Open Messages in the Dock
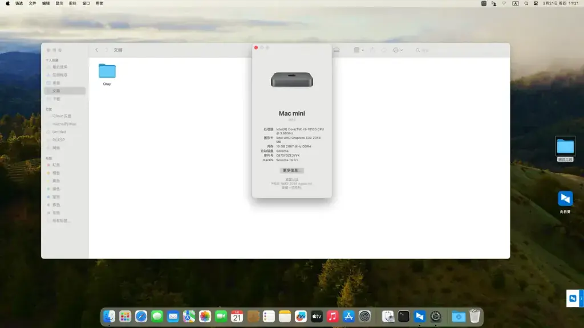 (157, 317)
